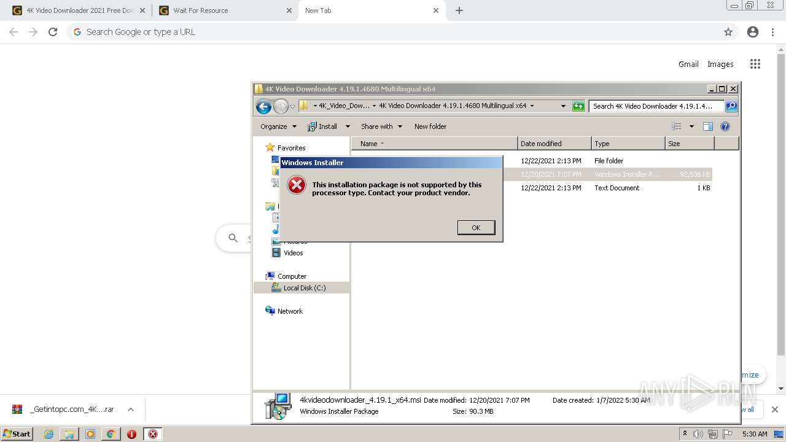
Task: Open the Share with menu
Action: coord(381,126)
